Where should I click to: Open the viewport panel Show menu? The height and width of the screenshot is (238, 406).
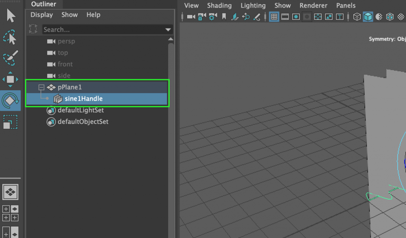pos(282,6)
